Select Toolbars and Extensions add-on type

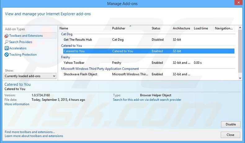click(30, 36)
